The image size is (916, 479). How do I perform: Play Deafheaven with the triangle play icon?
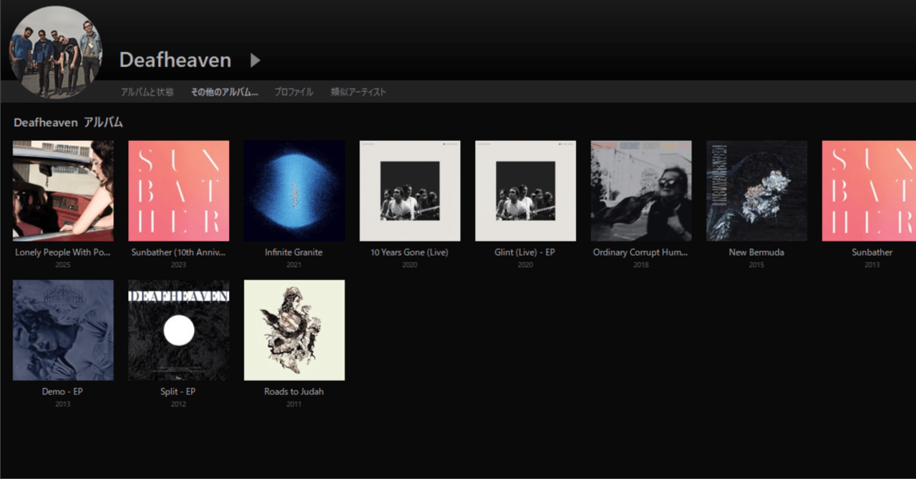point(255,61)
